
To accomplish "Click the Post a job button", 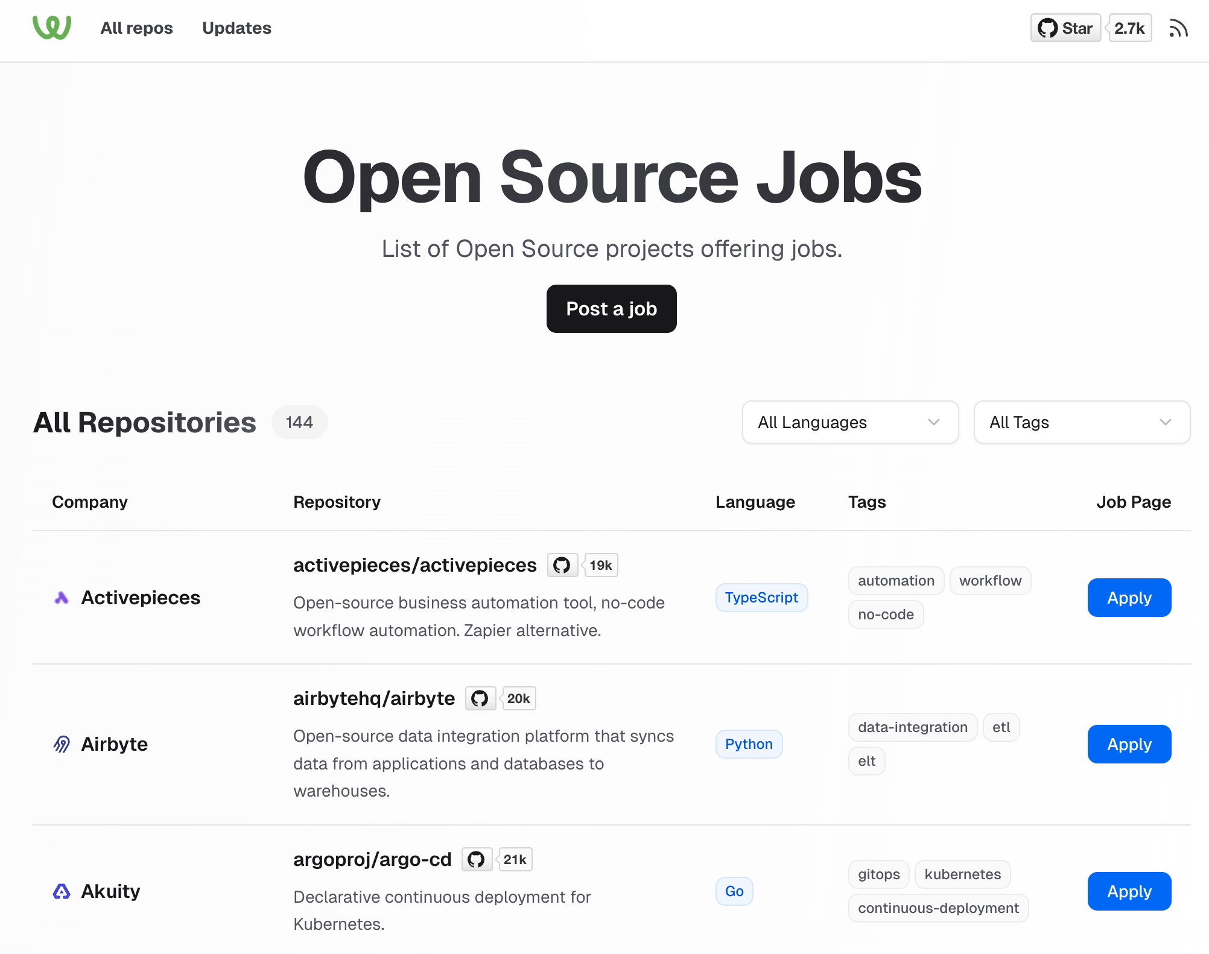I will pyautogui.click(x=611, y=308).
